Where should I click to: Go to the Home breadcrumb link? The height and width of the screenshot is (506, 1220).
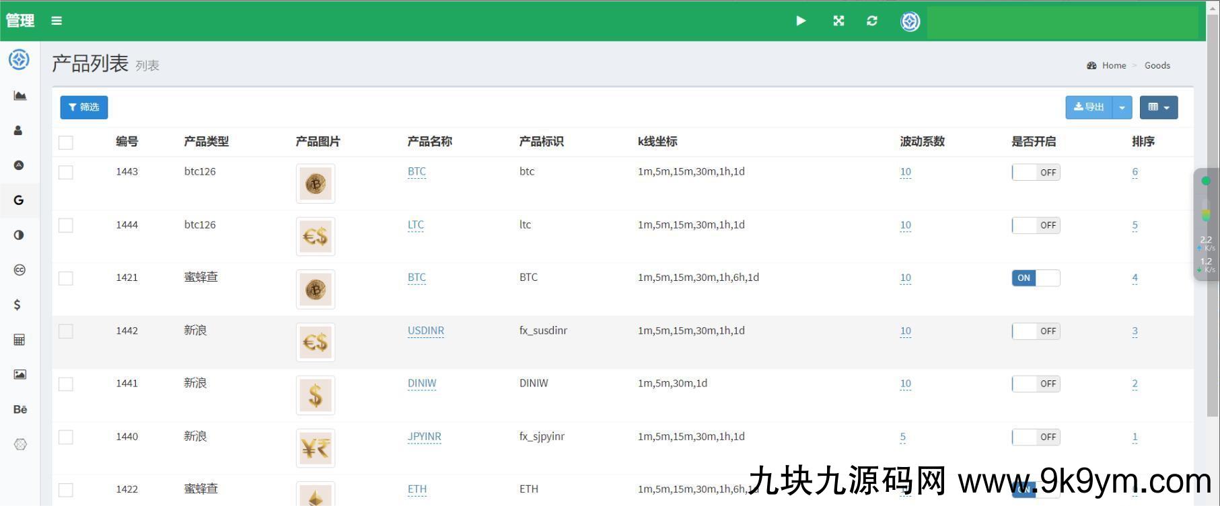[x=1114, y=66]
